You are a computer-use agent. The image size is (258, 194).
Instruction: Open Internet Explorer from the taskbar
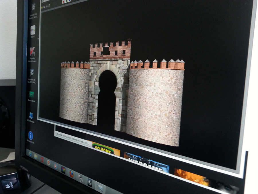(30, 154)
